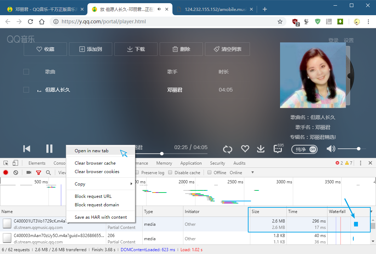Download the current song from player bar
Image resolution: width=376 pixels, height=254 pixels.
pos(261,149)
